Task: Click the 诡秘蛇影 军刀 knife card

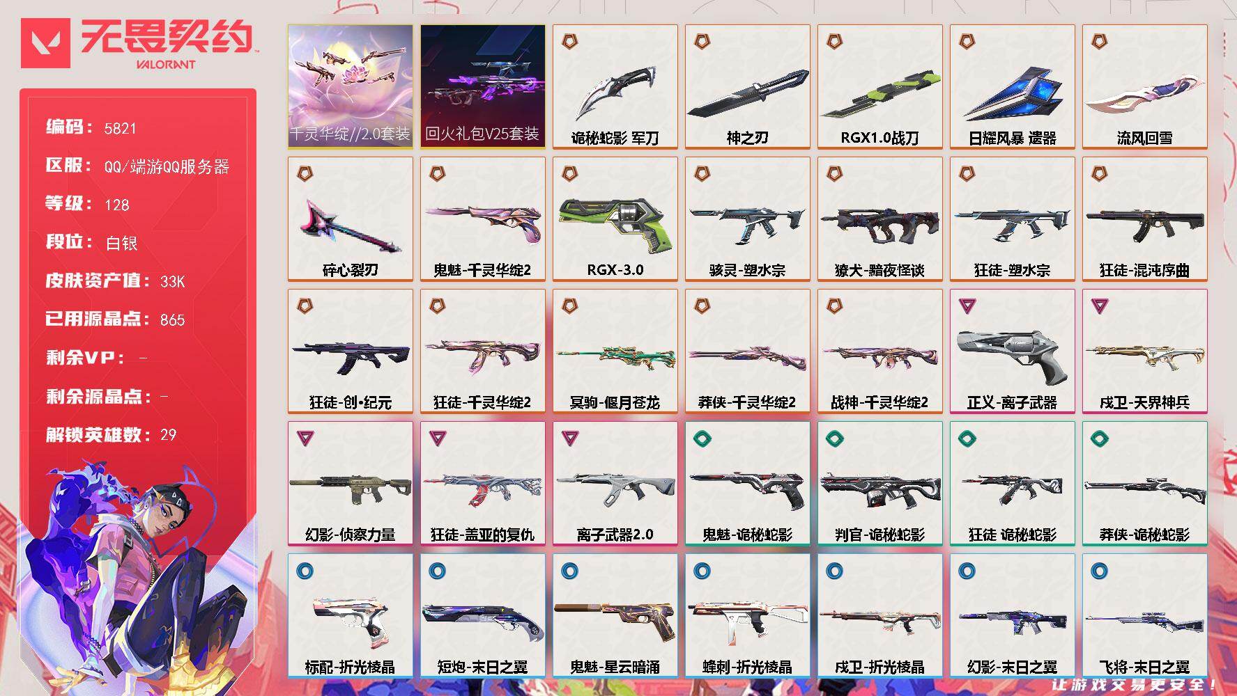Action: coord(615,86)
